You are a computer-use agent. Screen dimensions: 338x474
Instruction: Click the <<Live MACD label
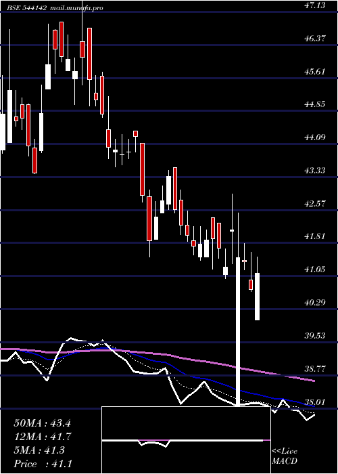tap(285, 456)
